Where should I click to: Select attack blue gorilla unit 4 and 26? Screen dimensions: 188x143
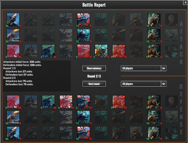tap(48, 51)
